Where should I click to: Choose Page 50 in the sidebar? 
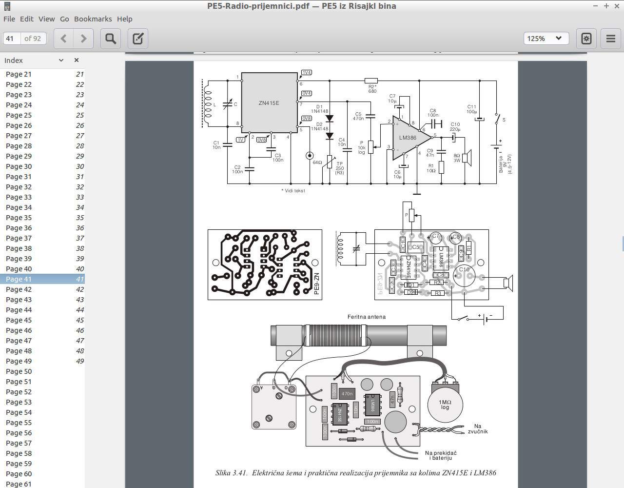click(42, 371)
